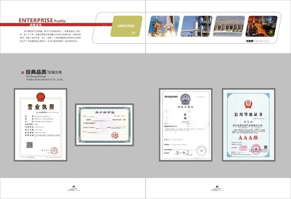
Task: Open the rocket launch photo
Action: click(x=164, y=26)
